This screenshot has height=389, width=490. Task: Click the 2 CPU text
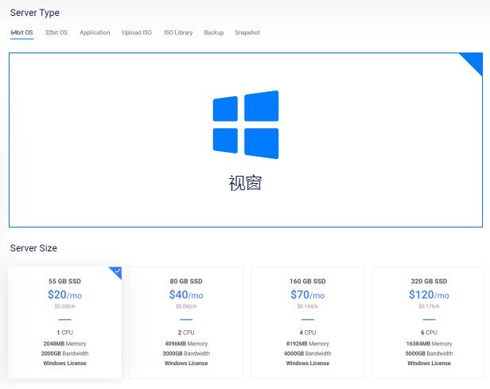[x=186, y=333]
